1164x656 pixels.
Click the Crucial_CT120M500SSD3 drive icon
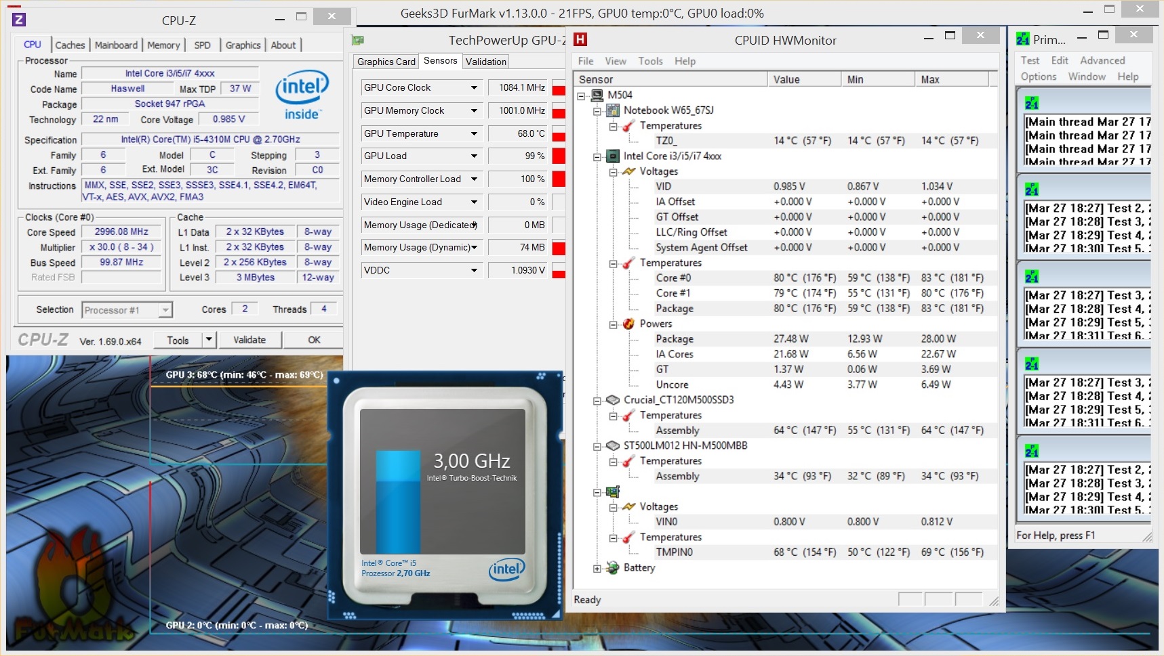coord(613,400)
